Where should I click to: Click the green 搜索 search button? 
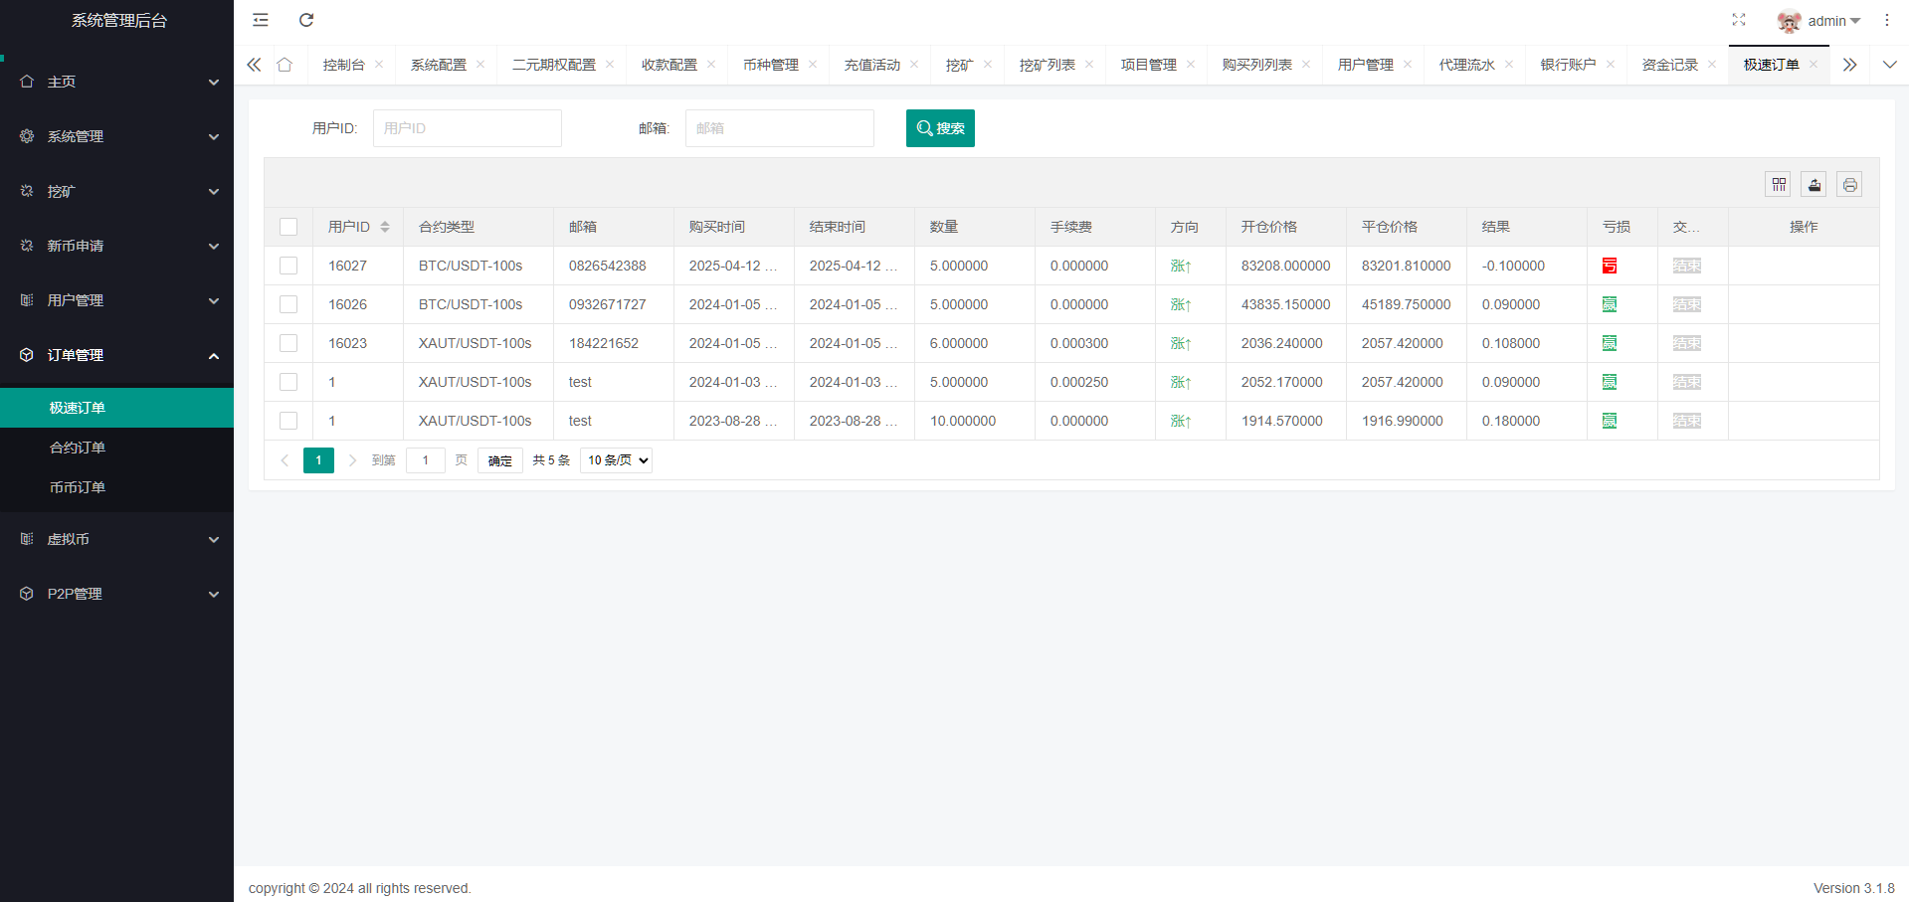click(940, 128)
